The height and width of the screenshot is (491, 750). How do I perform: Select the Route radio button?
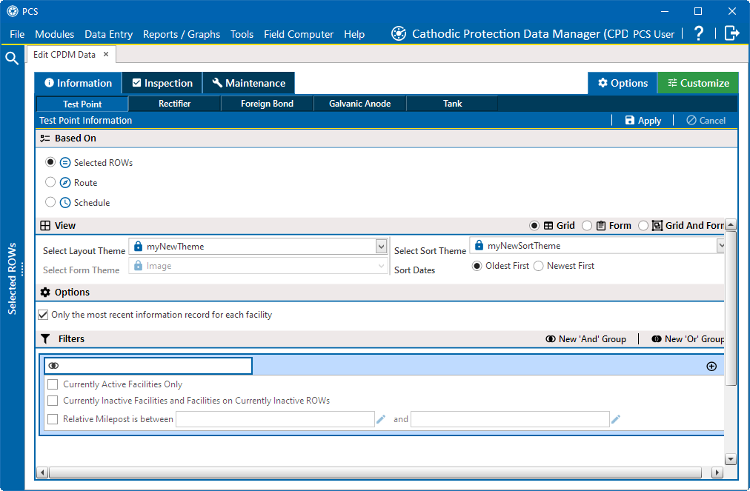(50, 182)
